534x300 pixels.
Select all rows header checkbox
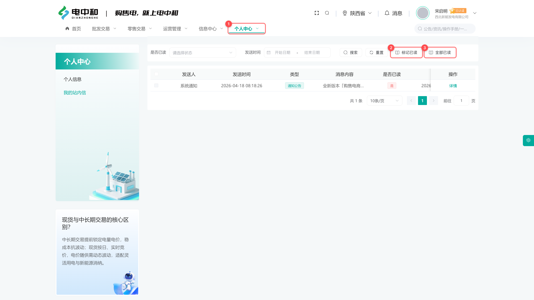click(156, 74)
